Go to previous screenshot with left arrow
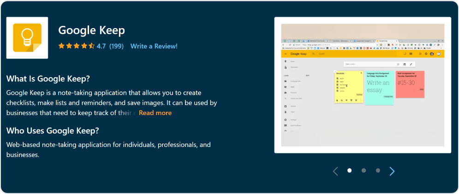459x194 pixels. point(335,171)
